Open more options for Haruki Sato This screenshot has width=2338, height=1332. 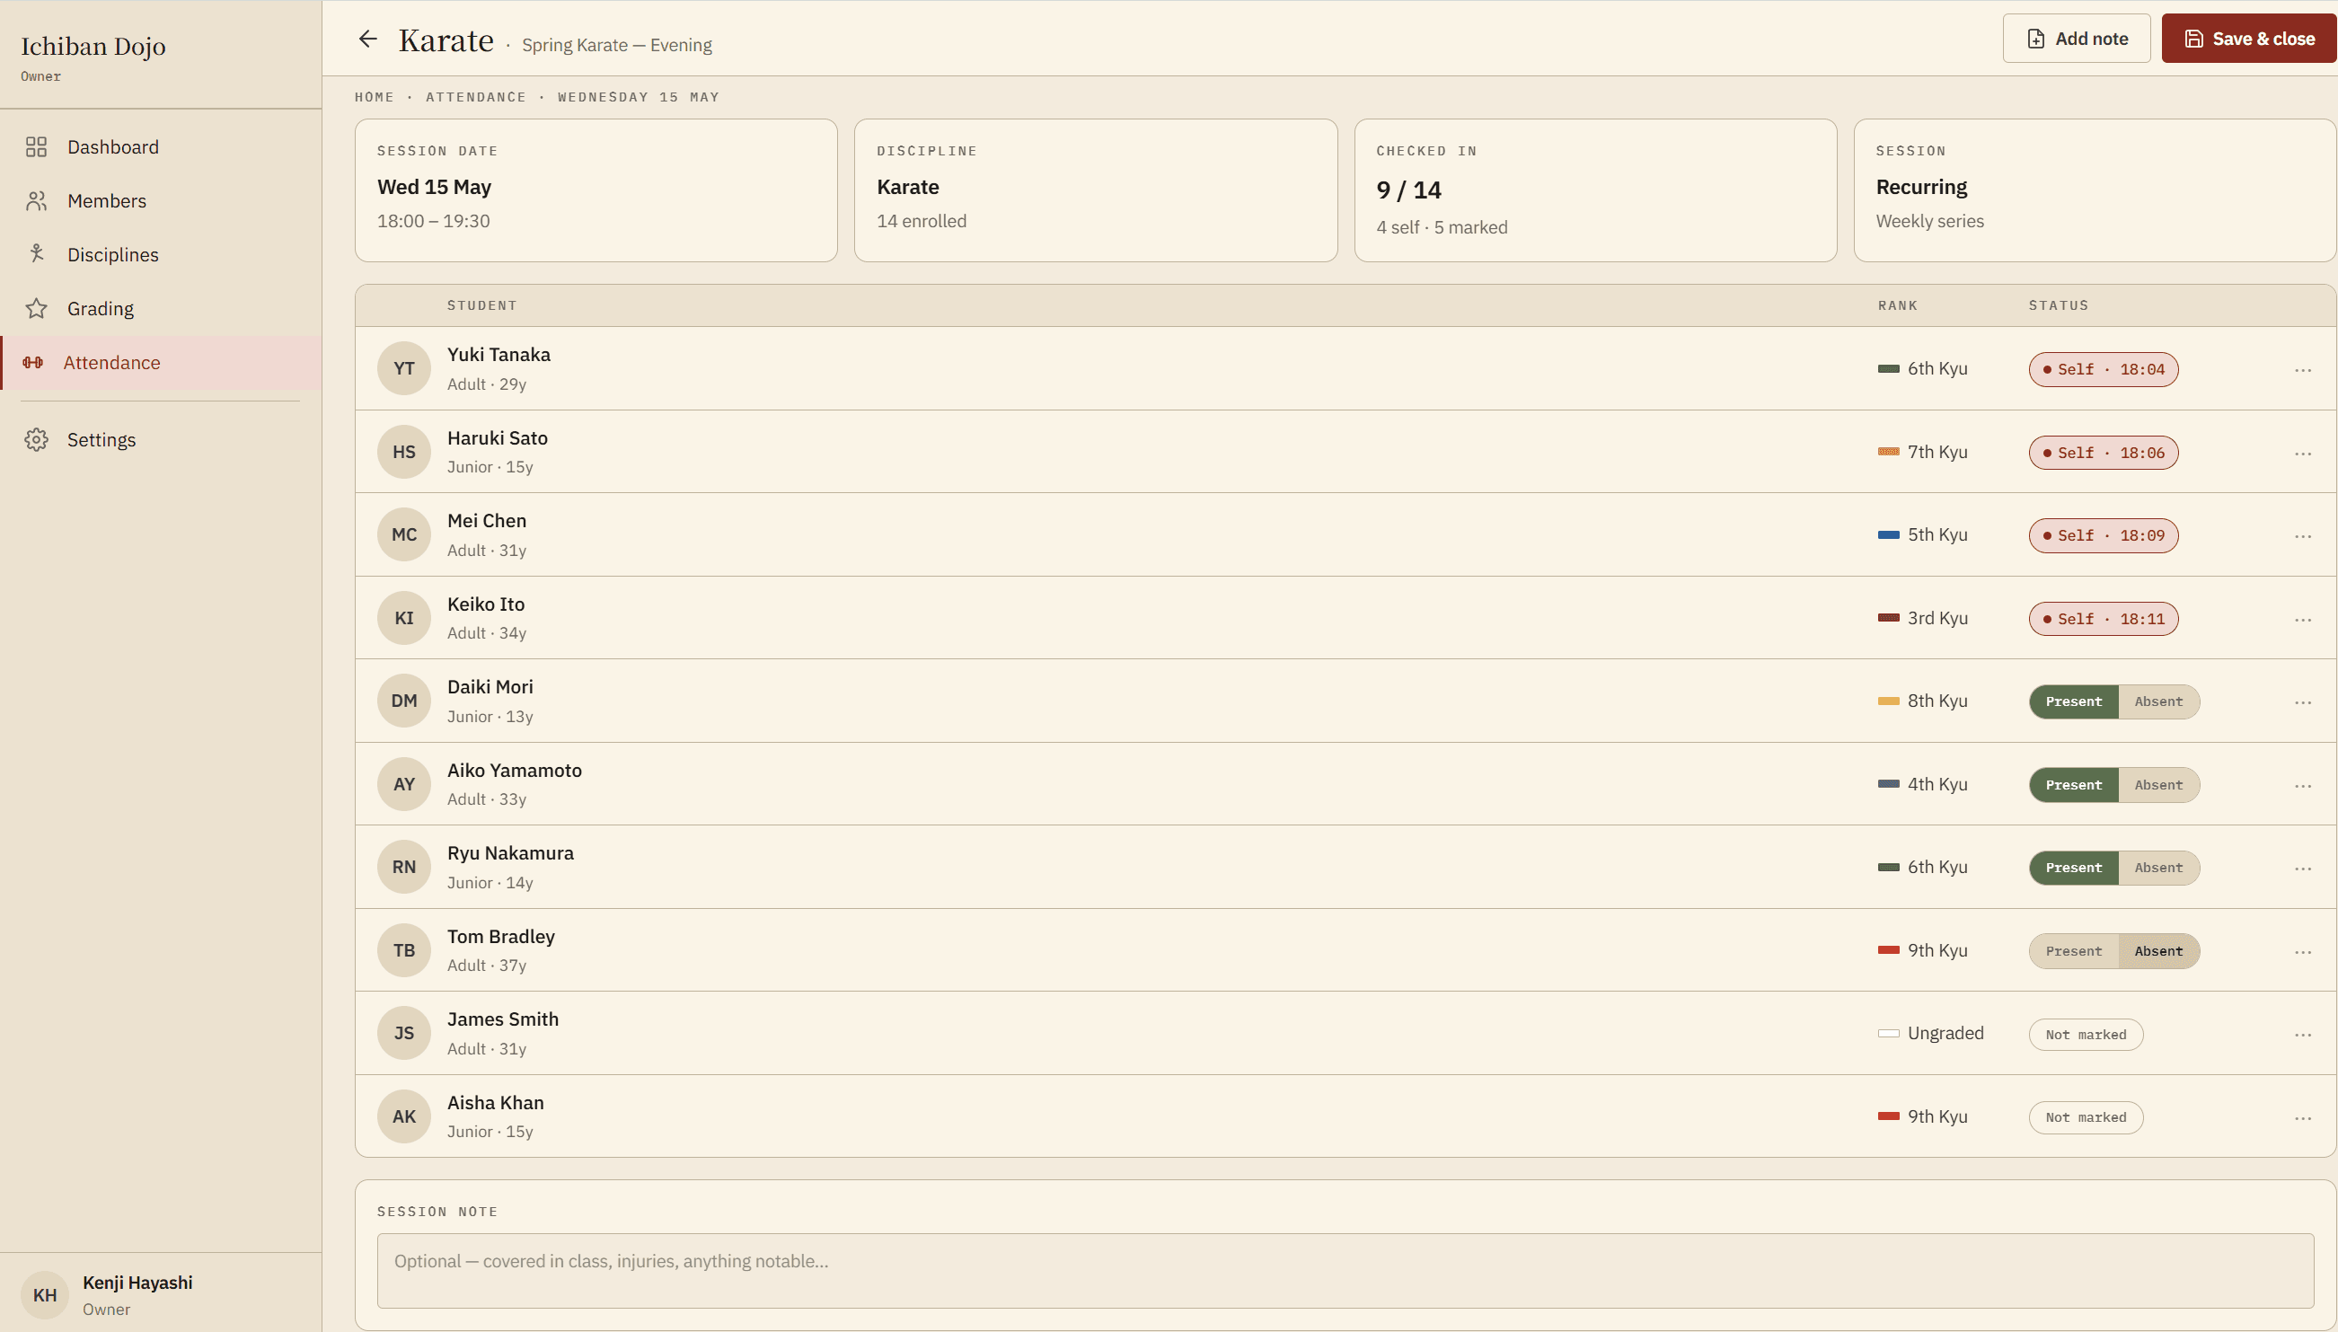(x=2302, y=453)
